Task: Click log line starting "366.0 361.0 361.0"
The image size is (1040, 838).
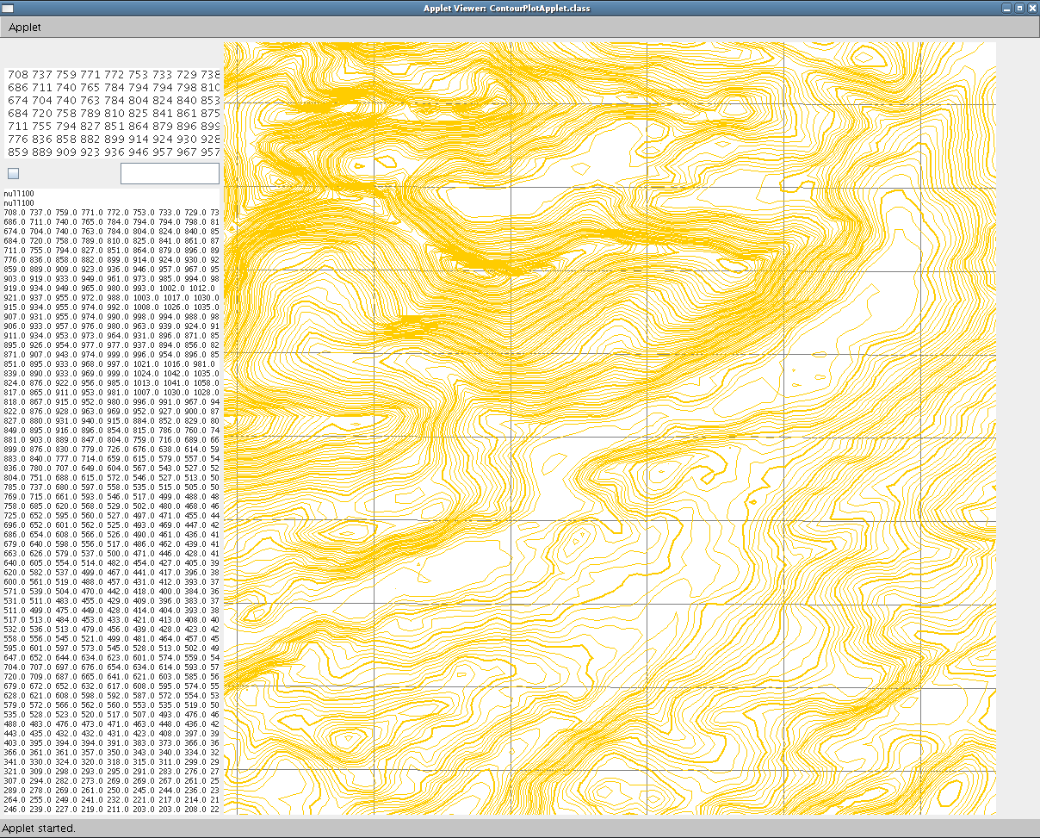Action: tap(111, 752)
